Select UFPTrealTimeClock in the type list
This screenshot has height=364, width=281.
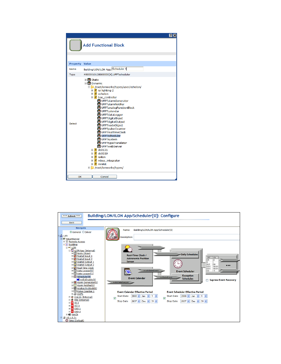click(x=113, y=132)
